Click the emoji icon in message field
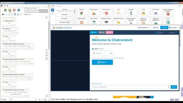This screenshot has height=103, width=183. click(169, 87)
